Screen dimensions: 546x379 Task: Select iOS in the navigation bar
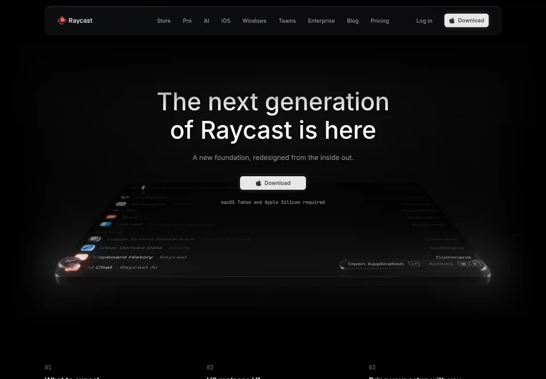[x=226, y=21]
